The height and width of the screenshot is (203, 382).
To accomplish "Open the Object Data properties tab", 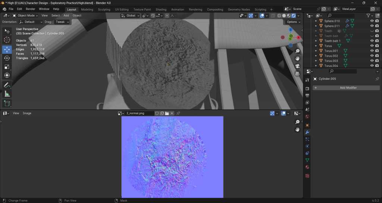I will [x=307, y=160].
